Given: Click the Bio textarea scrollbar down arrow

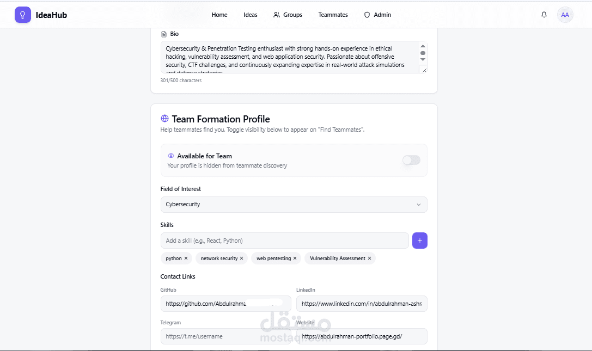Looking at the screenshot, I should [423, 60].
